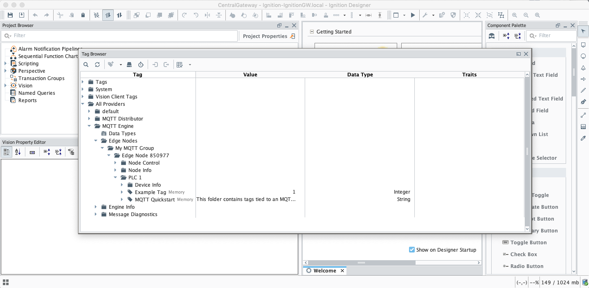Viewport: 589px width, 288px height.
Task: Expand the Message Diagnostics folder
Action: coord(96,214)
